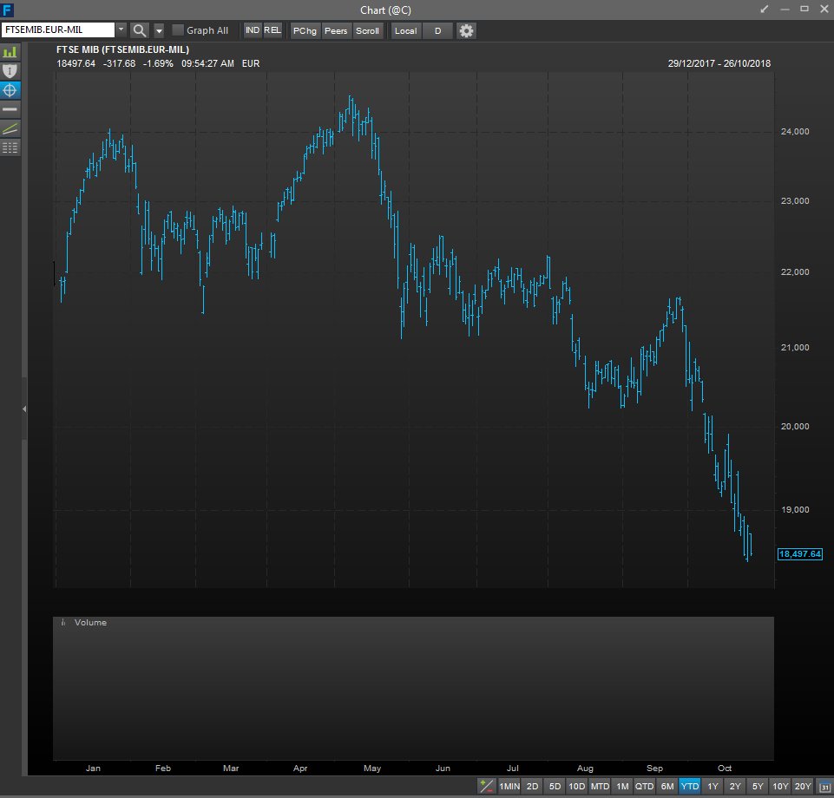Select the MTD time range
Viewport: 834px width, 798px height.
click(x=600, y=787)
